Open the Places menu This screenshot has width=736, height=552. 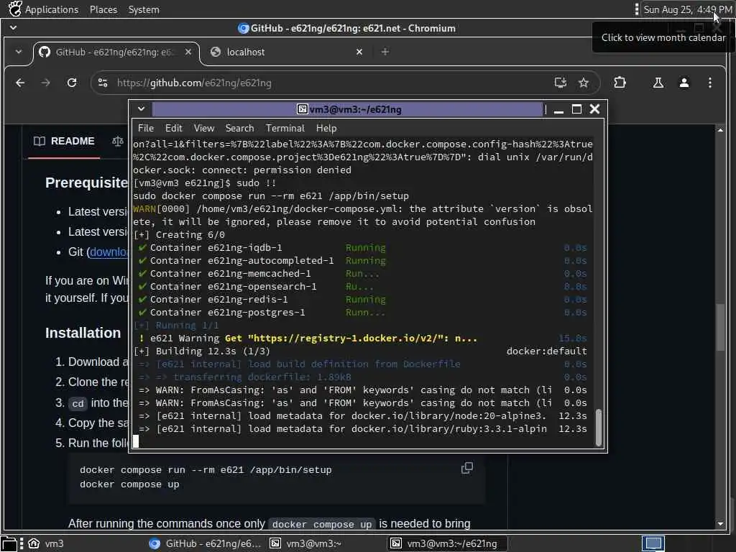[x=103, y=9]
